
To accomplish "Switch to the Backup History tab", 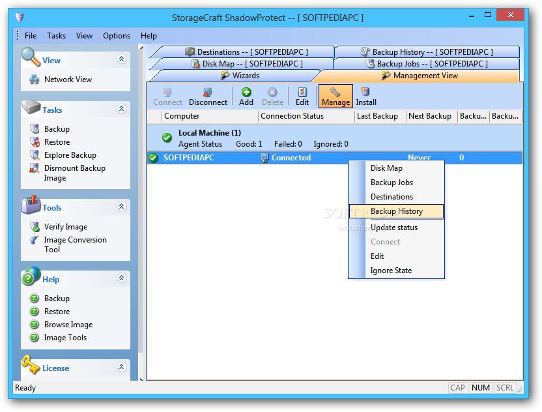I will pyautogui.click(x=427, y=52).
